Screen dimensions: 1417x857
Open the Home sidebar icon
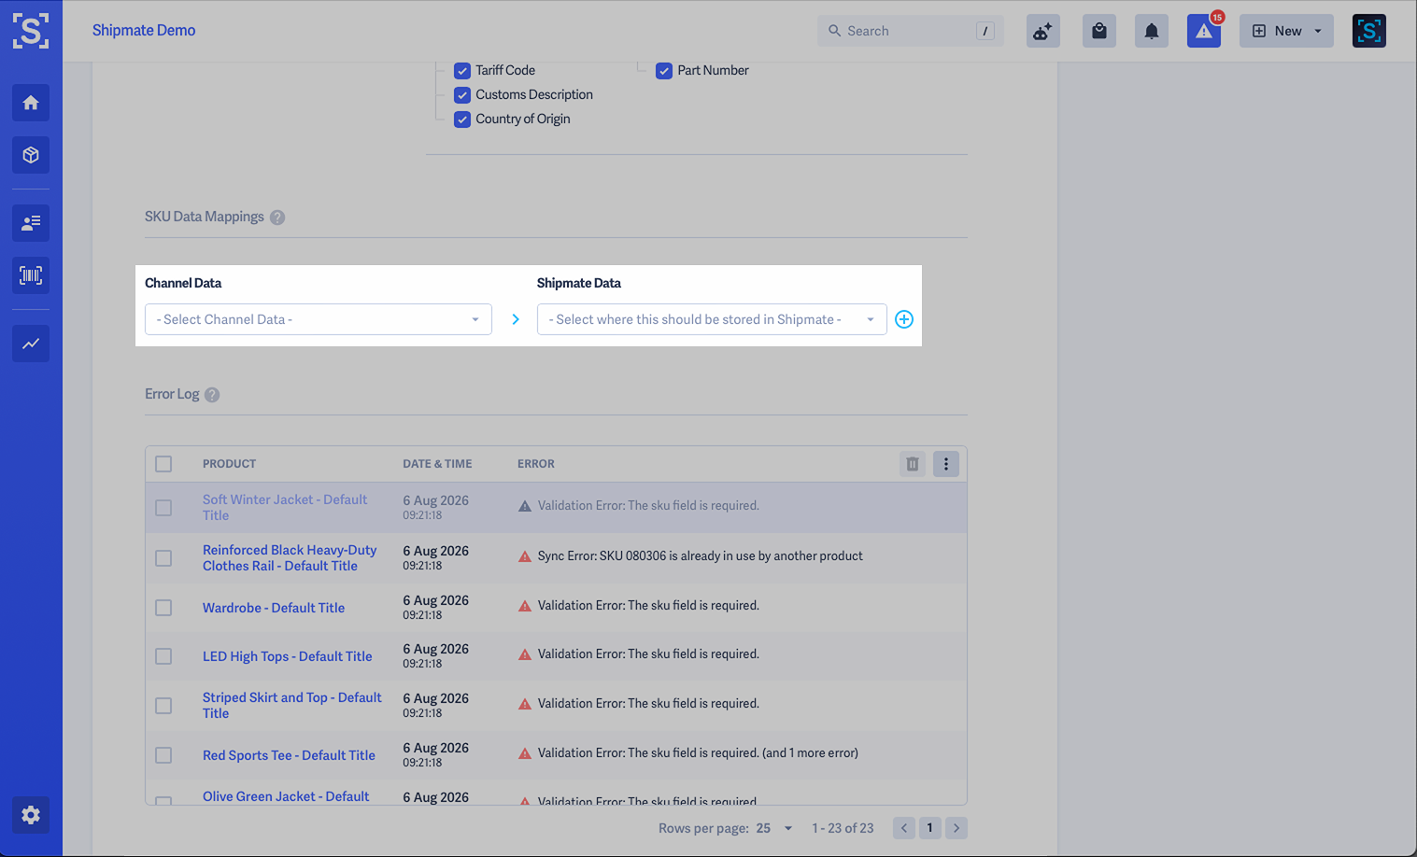point(31,103)
